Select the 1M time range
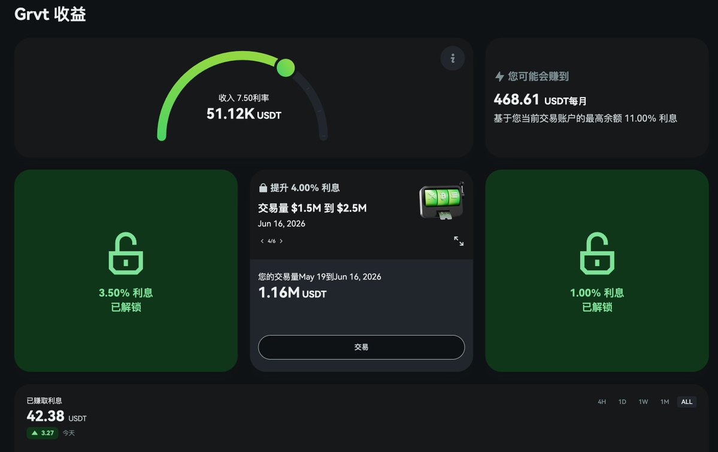This screenshot has width=718, height=452. [665, 402]
